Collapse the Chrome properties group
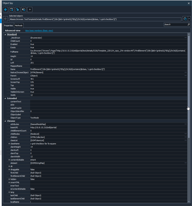Viewport: 192px width, 206px height. tap(5, 121)
